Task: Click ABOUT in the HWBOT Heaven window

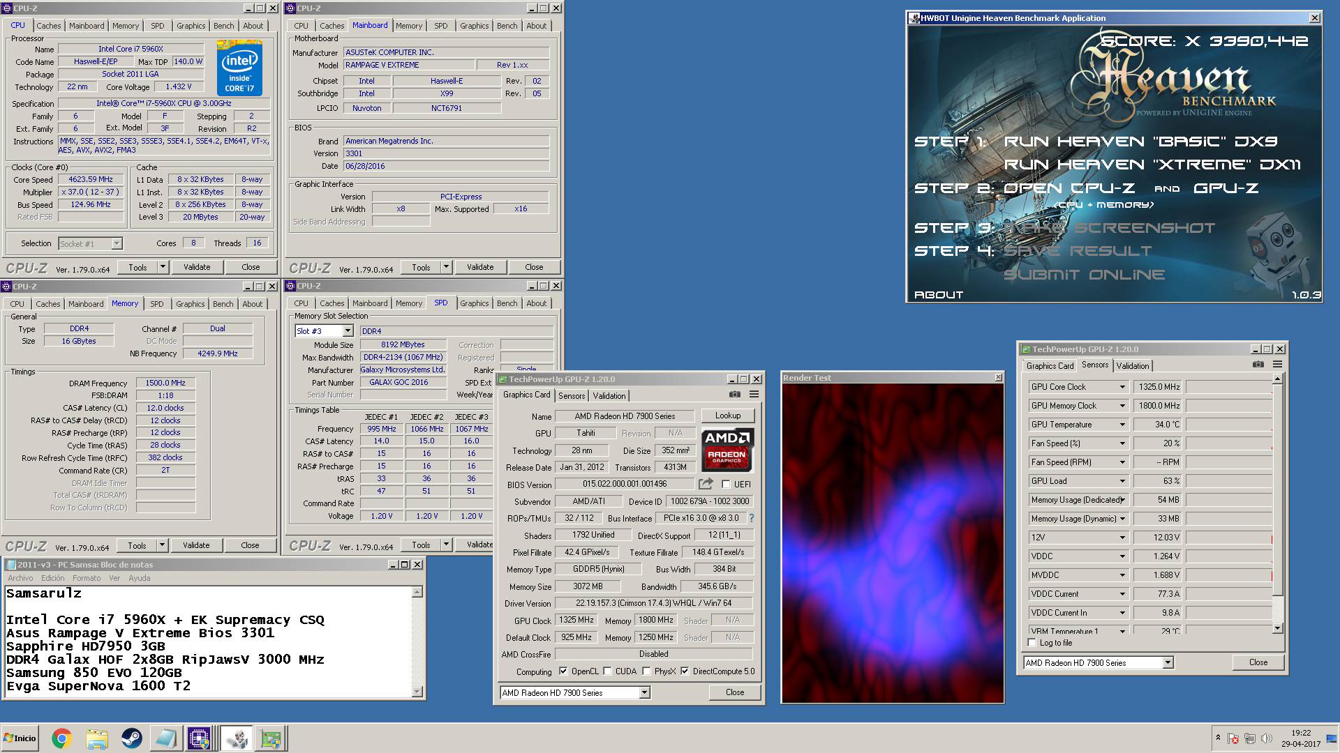Action: coord(939,295)
